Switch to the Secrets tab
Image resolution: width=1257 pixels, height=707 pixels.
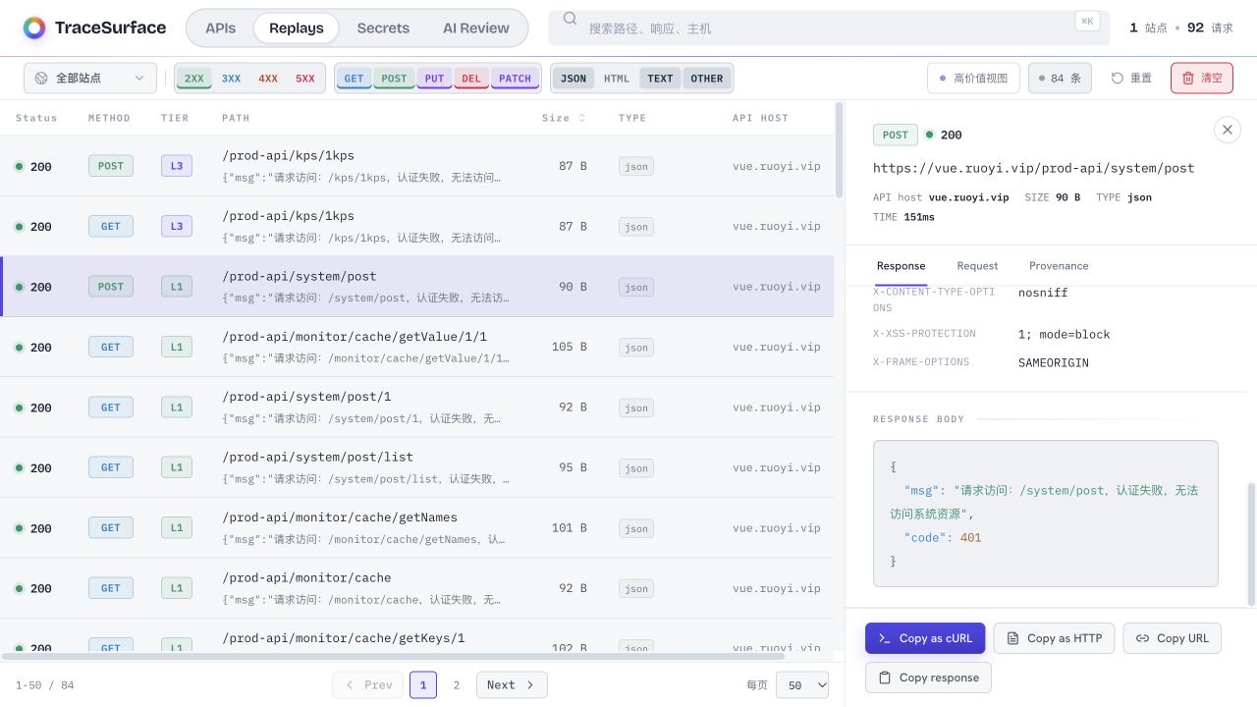(x=383, y=27)
